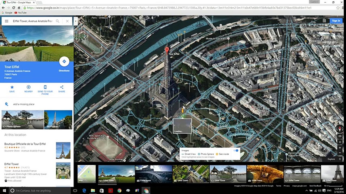The height and width of the screenshot is (194, 346).
Task: Turn off the Images overlay toggle
Action: coord(236,150)
